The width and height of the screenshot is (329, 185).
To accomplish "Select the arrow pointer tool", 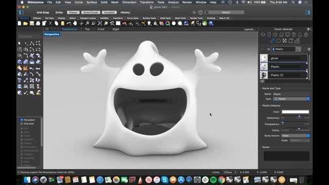I will (x=20, y=43).
